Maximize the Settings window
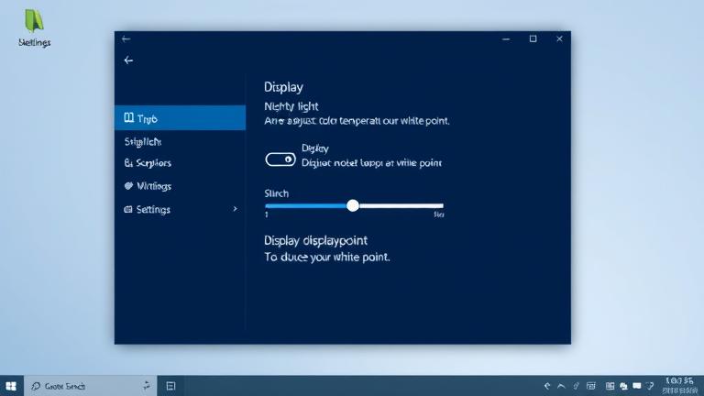This screenshot has height=396, width=704. [x=533, y=39]
